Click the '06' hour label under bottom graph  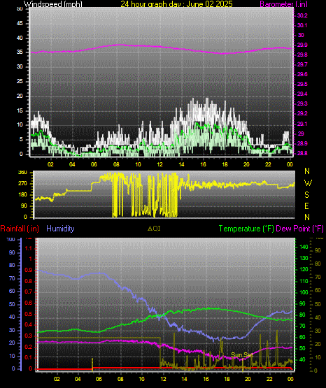pyautogui.click(x=99, y=379)
